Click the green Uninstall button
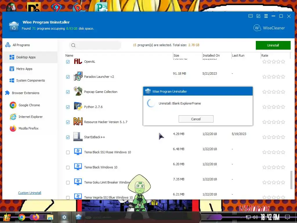This screenshot has width=297, height=223. pyautogui.click(x=273, y=45)
